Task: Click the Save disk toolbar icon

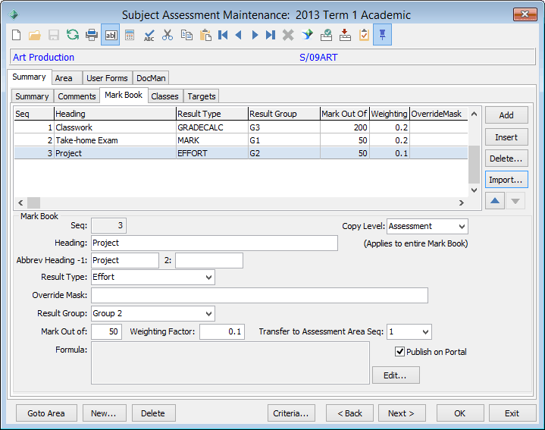Action: tap(54, 35)
